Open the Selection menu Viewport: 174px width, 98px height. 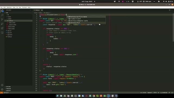[x=9, y=7]
